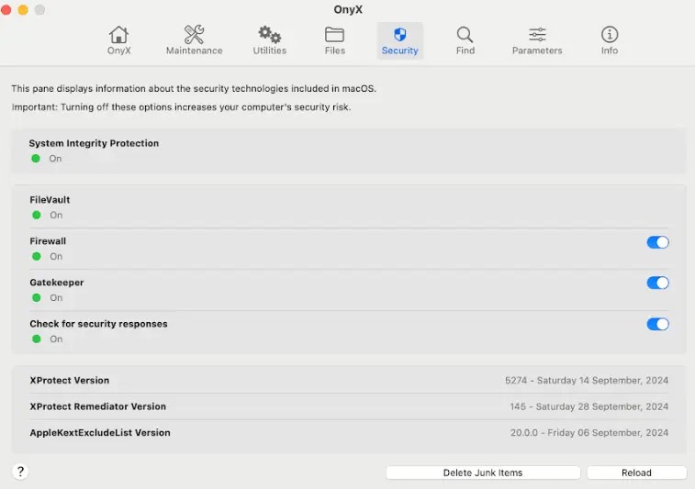695x489 pixels.
Task: Open the Parameters sliders pane
Action: (x=537, y=40)
